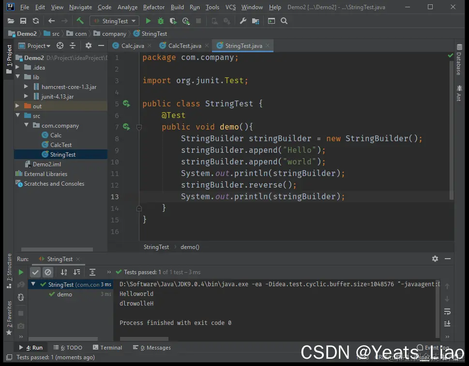Click the Collapse All icon in Project panel
The image size is (469, 366).
tap(73, 45)
